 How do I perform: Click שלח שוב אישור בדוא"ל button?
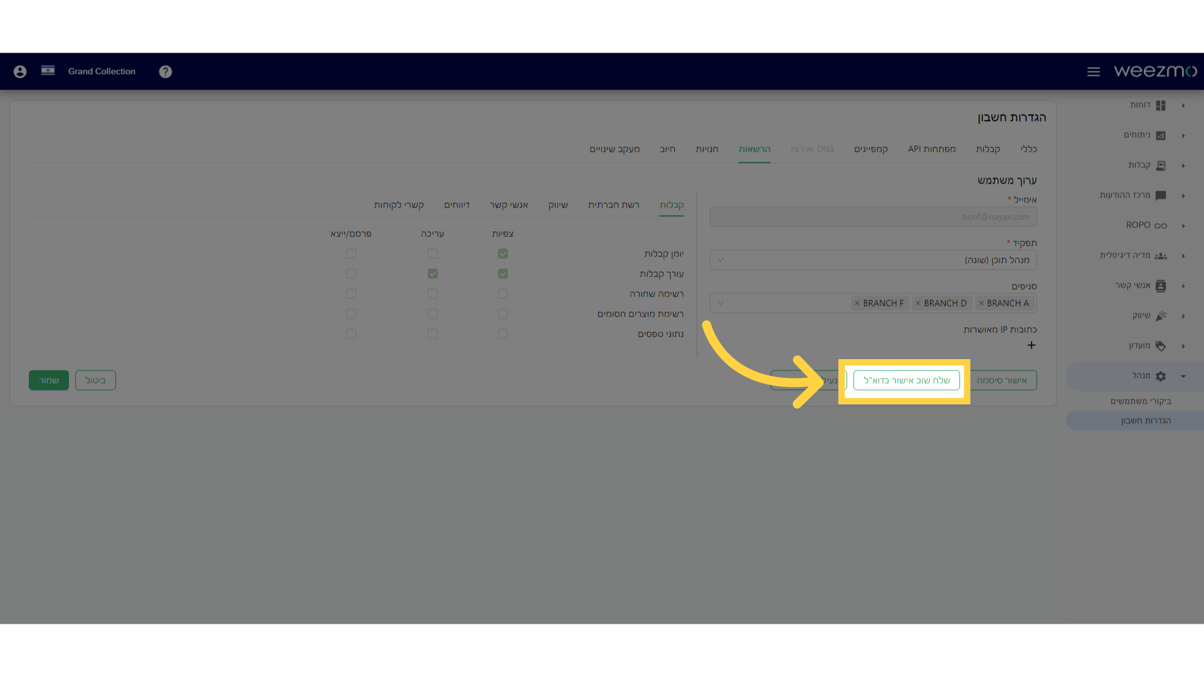click(907, 380)
